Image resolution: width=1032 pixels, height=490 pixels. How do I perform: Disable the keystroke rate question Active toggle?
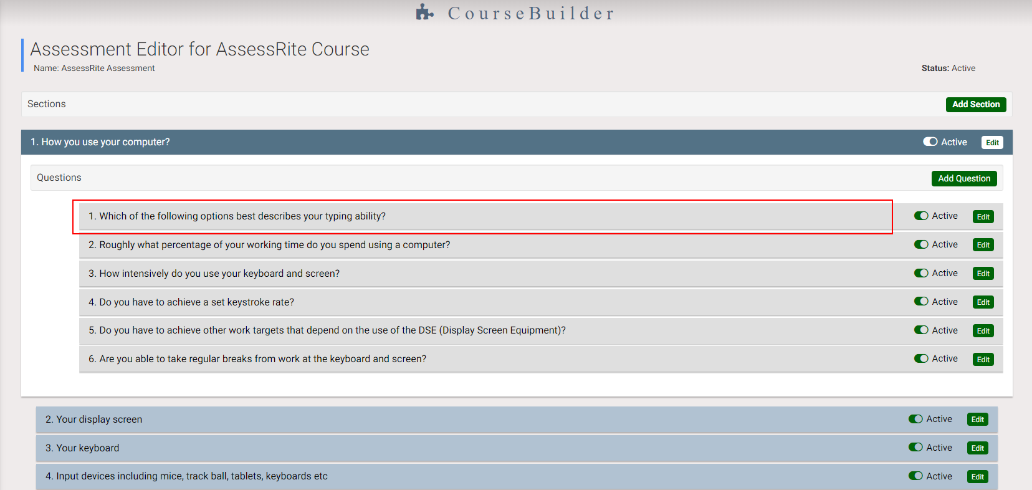(x=921, y=302)
